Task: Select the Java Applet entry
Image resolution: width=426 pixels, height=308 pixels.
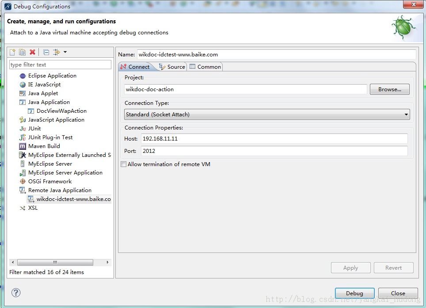Action: point(43,93)
